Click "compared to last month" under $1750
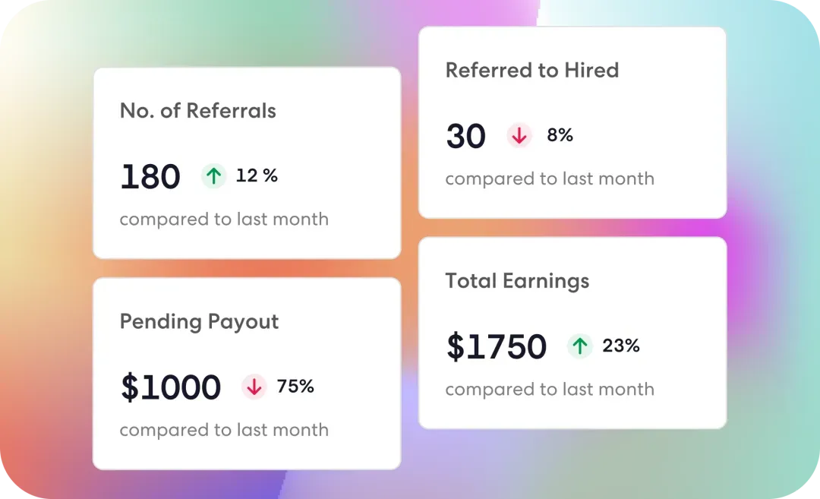Viewport: 820px width, 499px height. pos(550,390)
